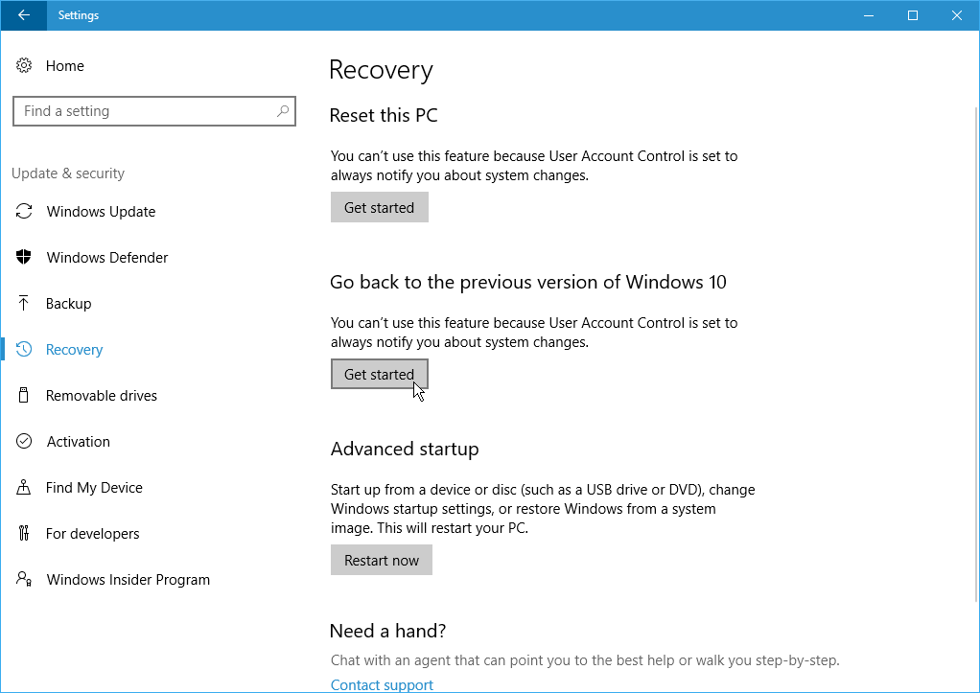Open the Contact support link
The image size is (980, 693).
[x=382, y=684]
